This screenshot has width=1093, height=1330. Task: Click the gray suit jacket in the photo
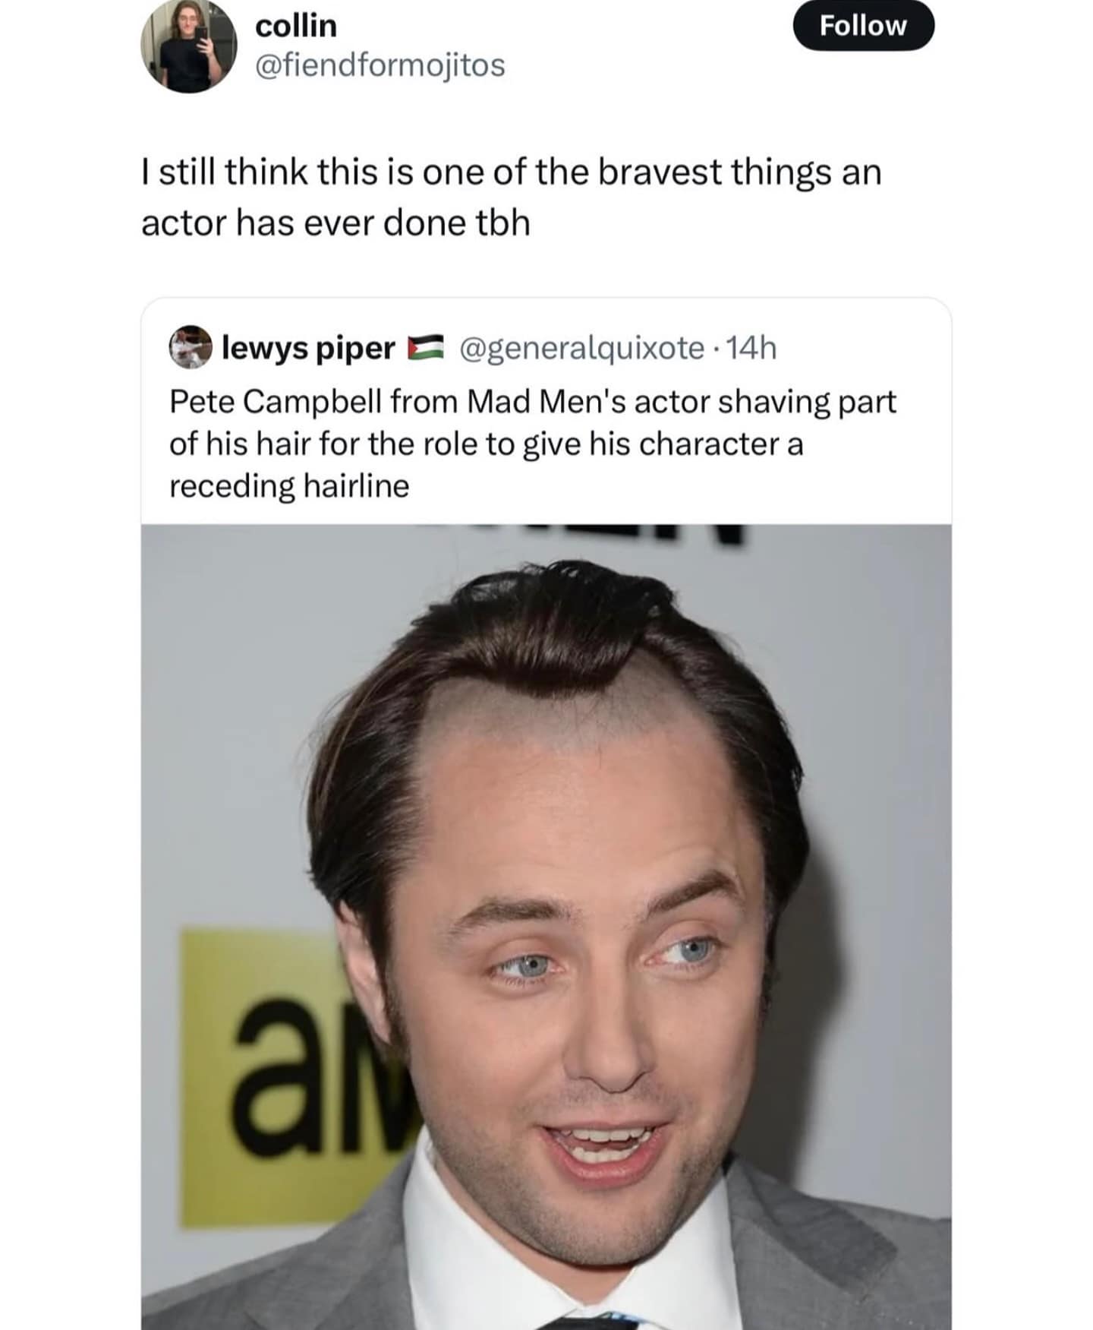(835, 1253)
